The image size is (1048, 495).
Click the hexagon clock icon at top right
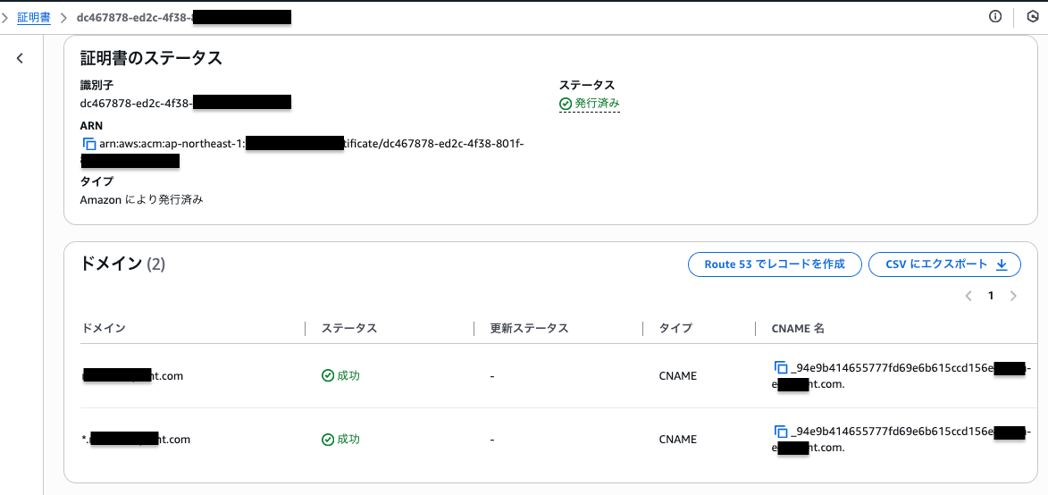pyautogui.click(x=1033, y=17)
